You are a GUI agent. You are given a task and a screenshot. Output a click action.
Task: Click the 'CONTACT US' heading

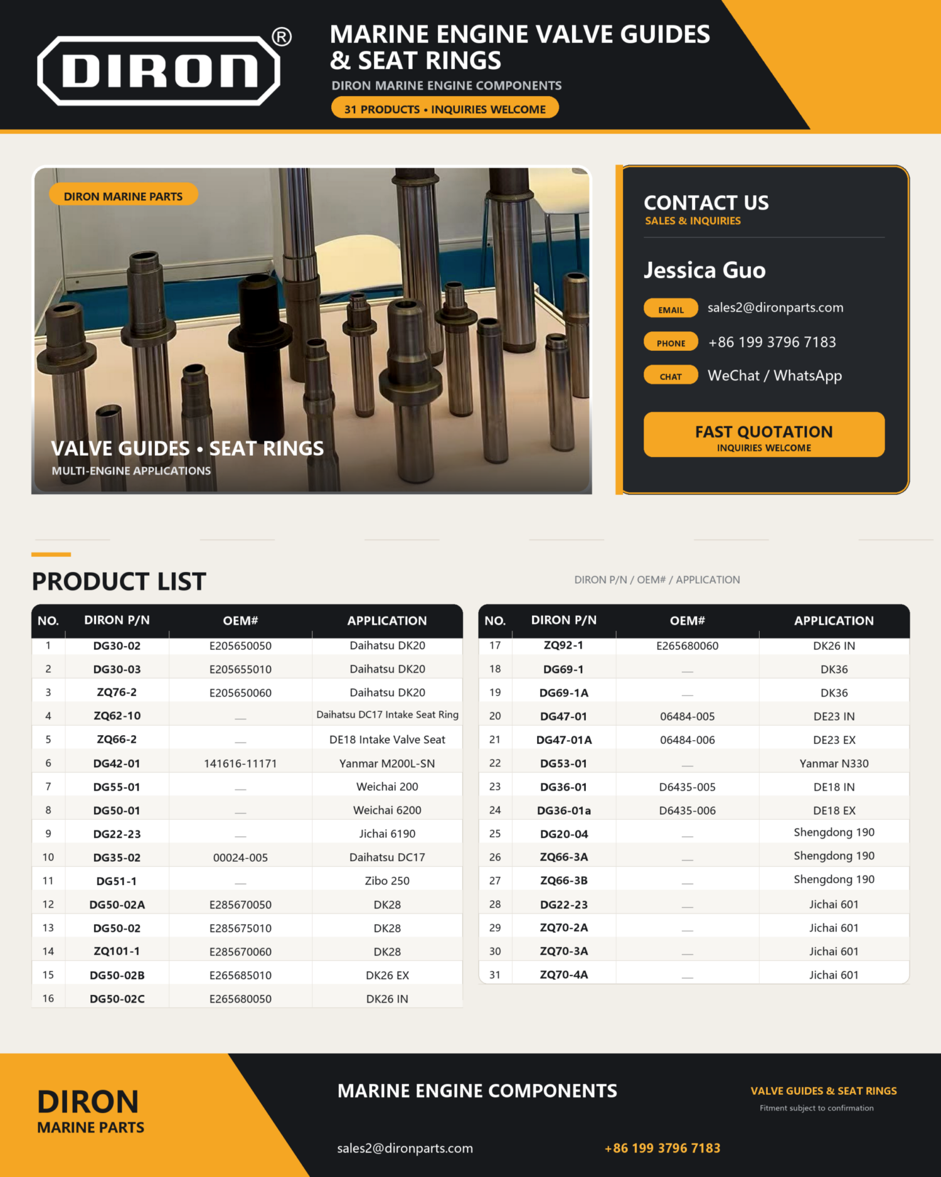coord(706,202)
